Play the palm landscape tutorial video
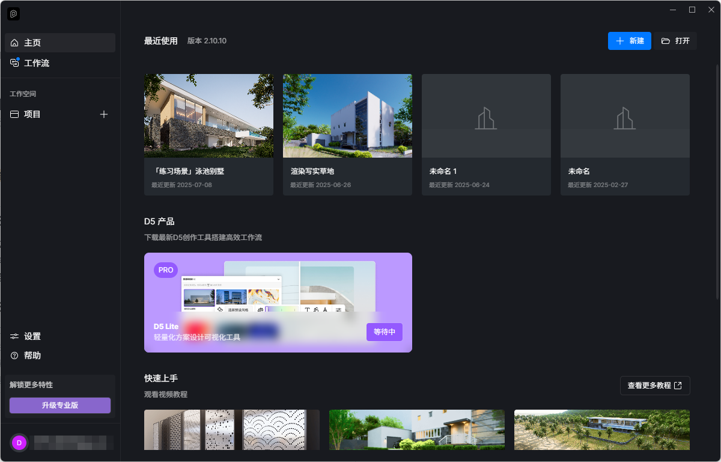 pyautogui.click(x=602, y=430)
